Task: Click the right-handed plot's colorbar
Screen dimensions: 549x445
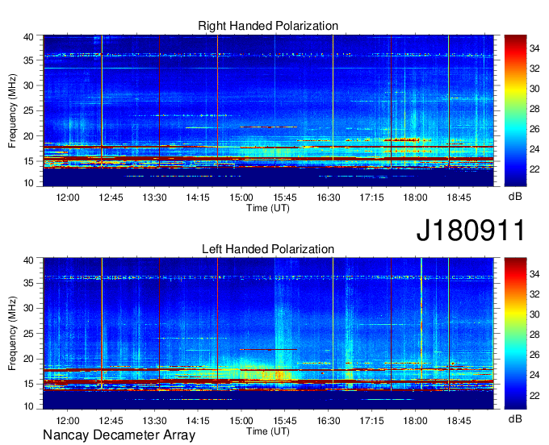Action: tap(515, 110)
